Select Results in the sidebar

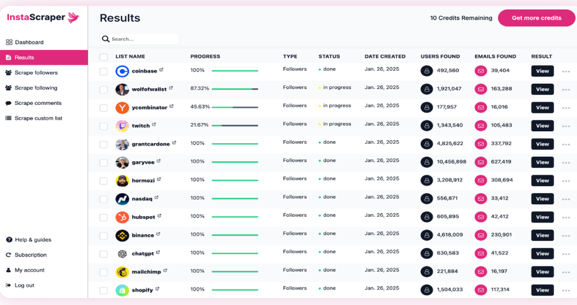click(x=44, y=58)
